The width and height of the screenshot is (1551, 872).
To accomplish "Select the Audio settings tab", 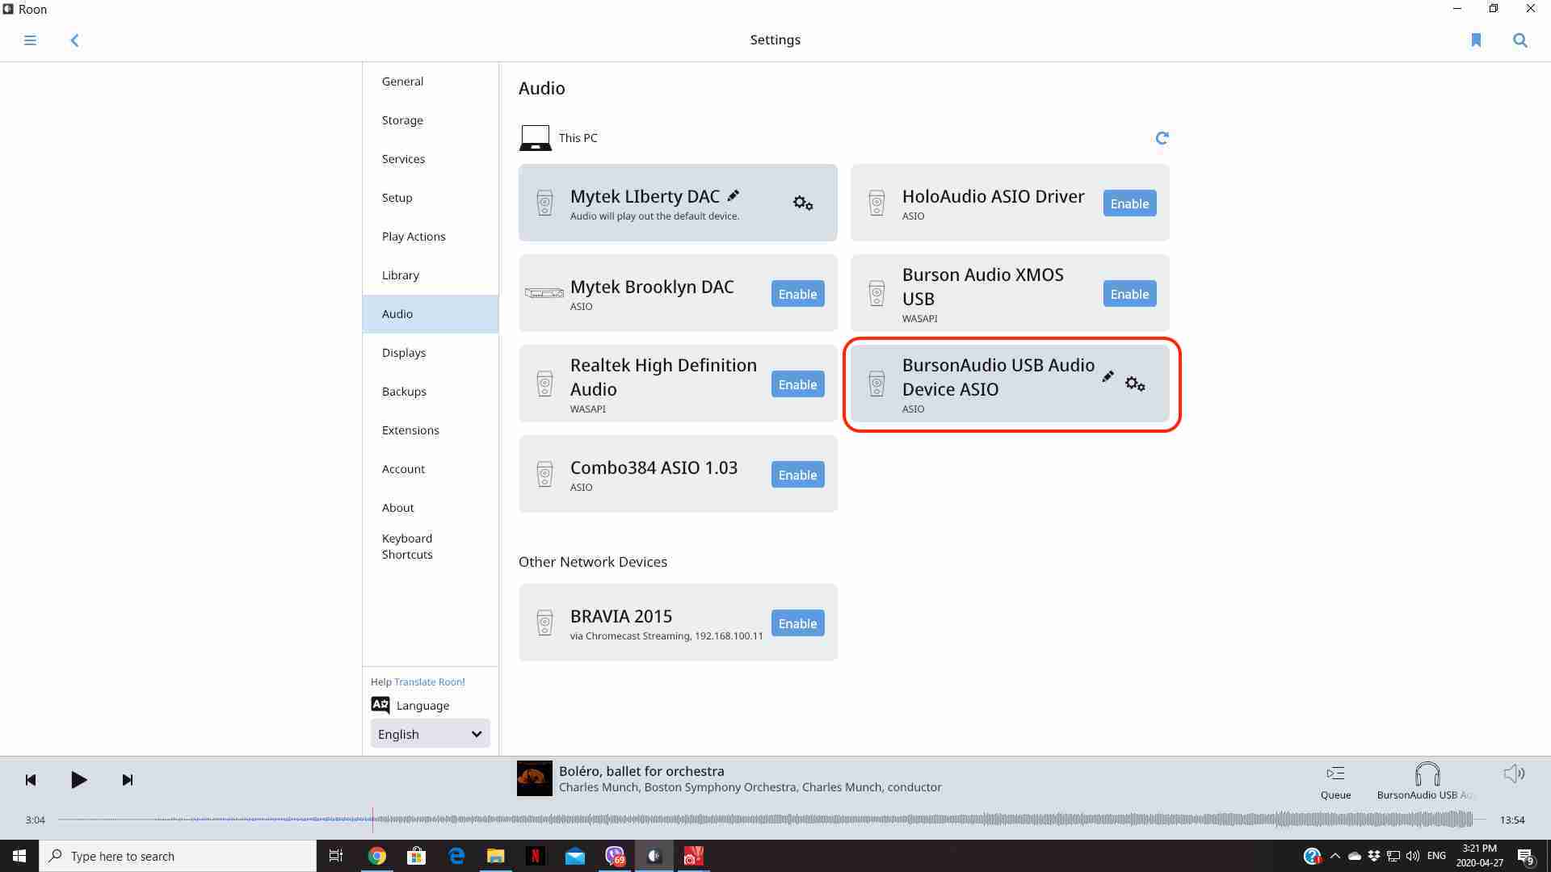I will [431, 314].
